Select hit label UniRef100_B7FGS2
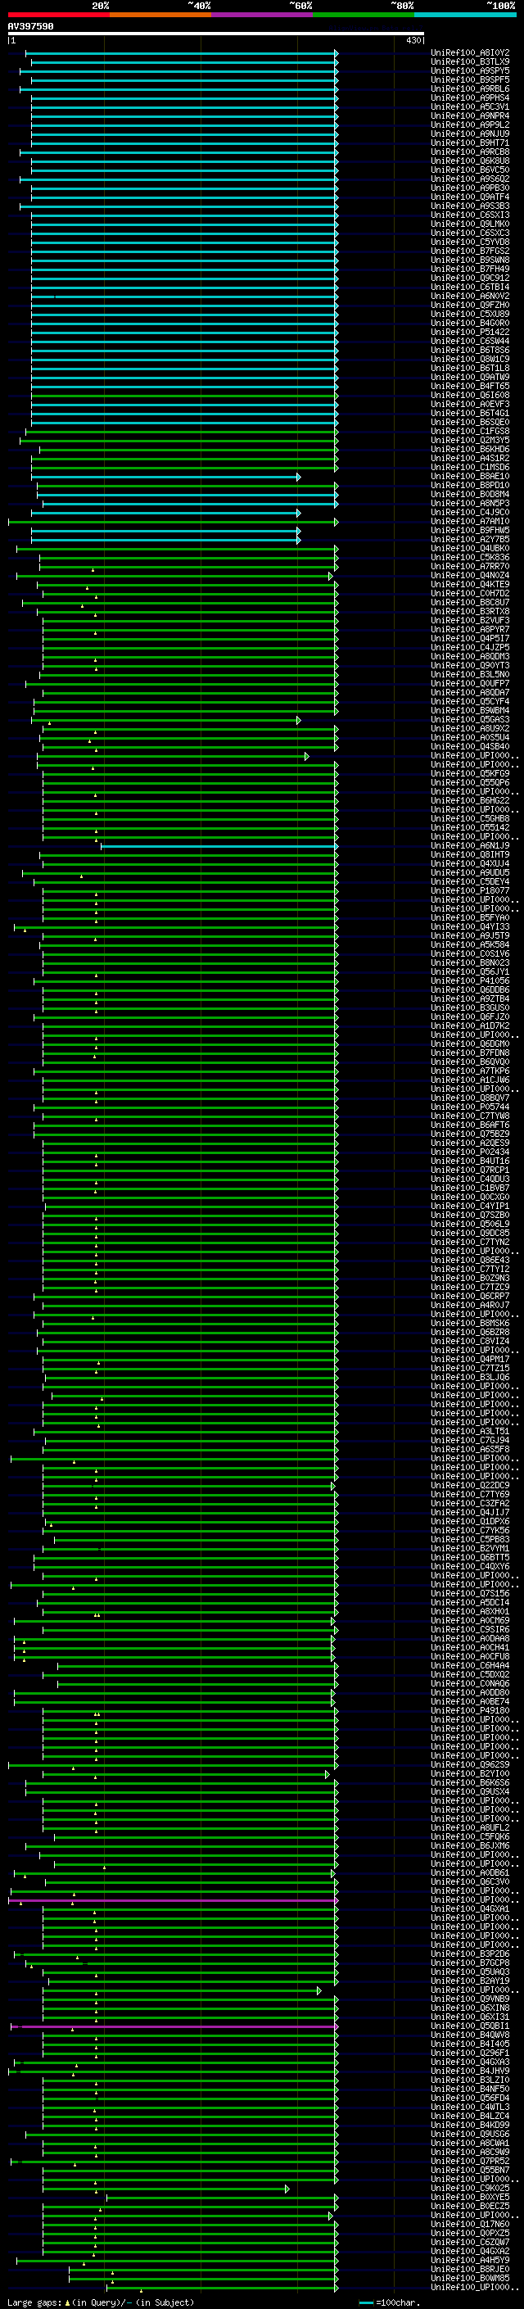 tap(470, 251)
